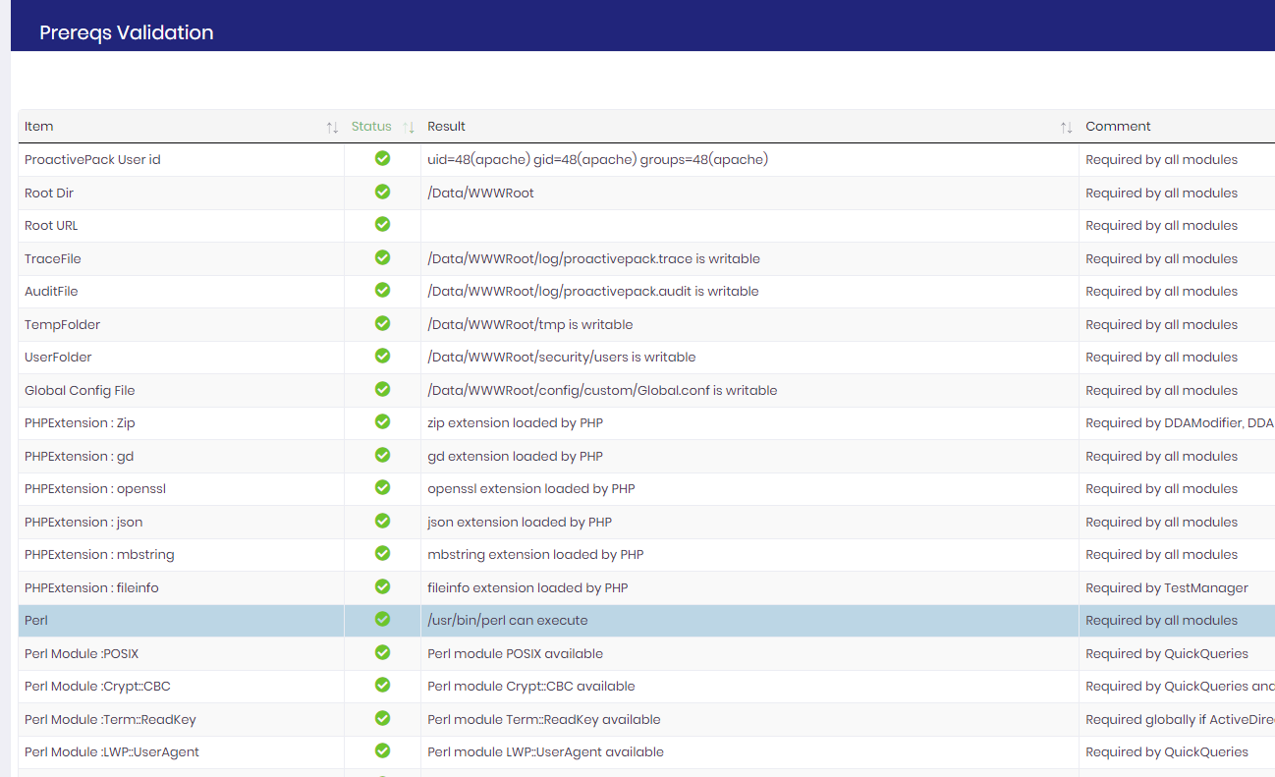The image size is (1275, 777).
Task: Select the Perl item cell
Action: 181,620
